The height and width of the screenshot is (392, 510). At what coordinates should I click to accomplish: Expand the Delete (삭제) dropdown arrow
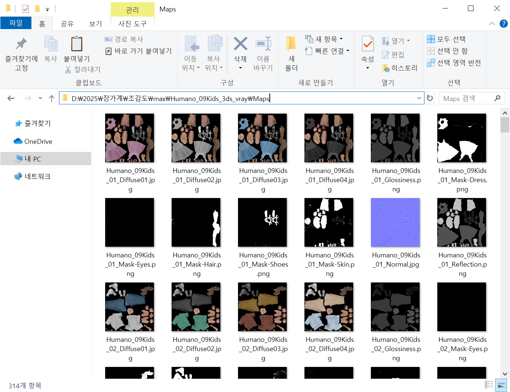pos(240,68)
